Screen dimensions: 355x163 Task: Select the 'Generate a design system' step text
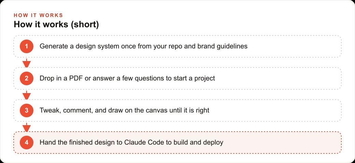point(144,46)
